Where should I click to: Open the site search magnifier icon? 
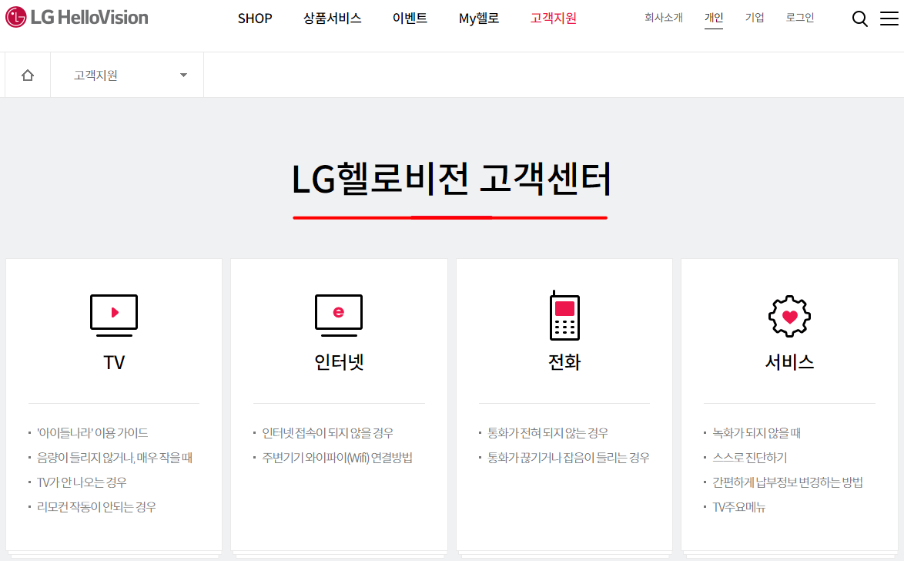pyautogui.click(x=859, y=18)
